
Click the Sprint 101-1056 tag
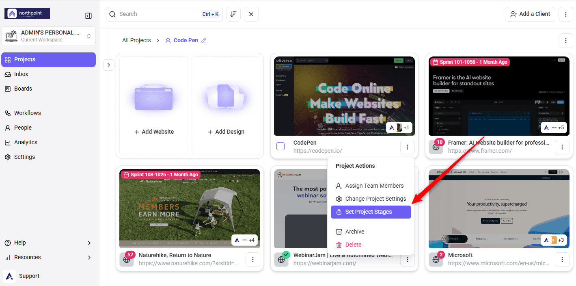tap(470, 62)
